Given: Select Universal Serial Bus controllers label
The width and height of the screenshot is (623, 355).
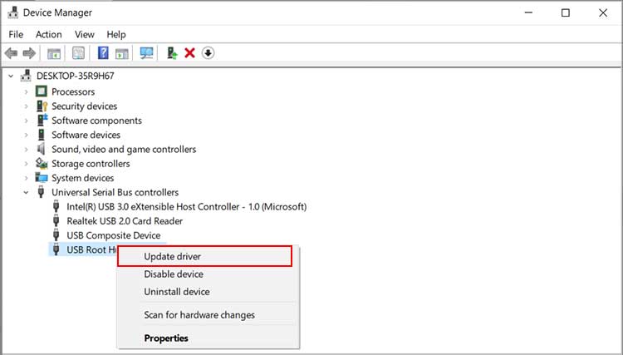Looking at the screenshot, I should [x=115, y=192].
